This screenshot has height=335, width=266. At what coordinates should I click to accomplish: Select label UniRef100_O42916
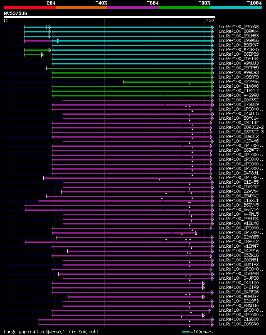pyautogui.click(x=239, y=251)
